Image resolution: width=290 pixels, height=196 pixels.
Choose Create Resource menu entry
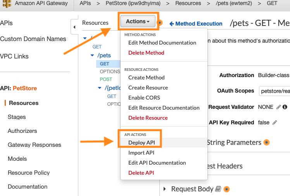coord(148,88)
